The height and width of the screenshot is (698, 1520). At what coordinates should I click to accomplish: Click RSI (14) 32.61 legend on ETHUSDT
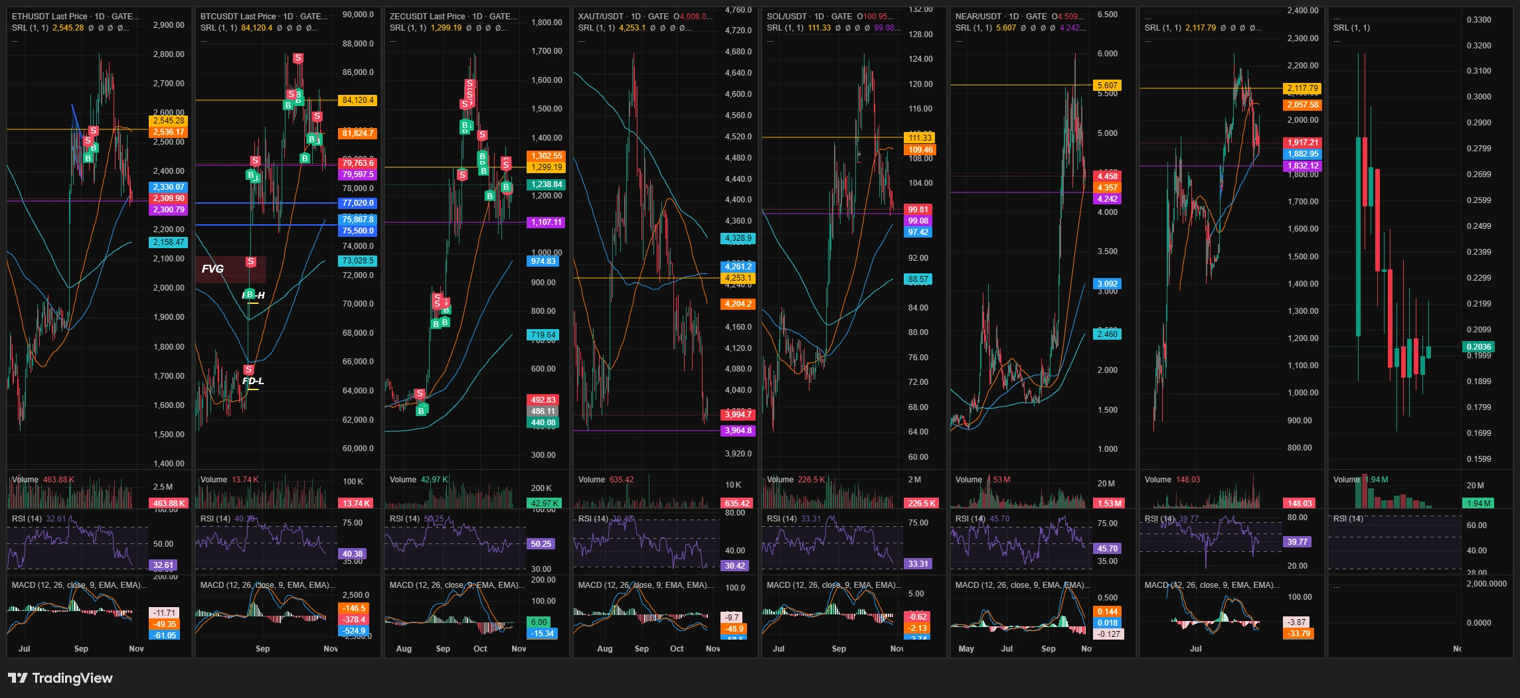click(x=39, y=519)
